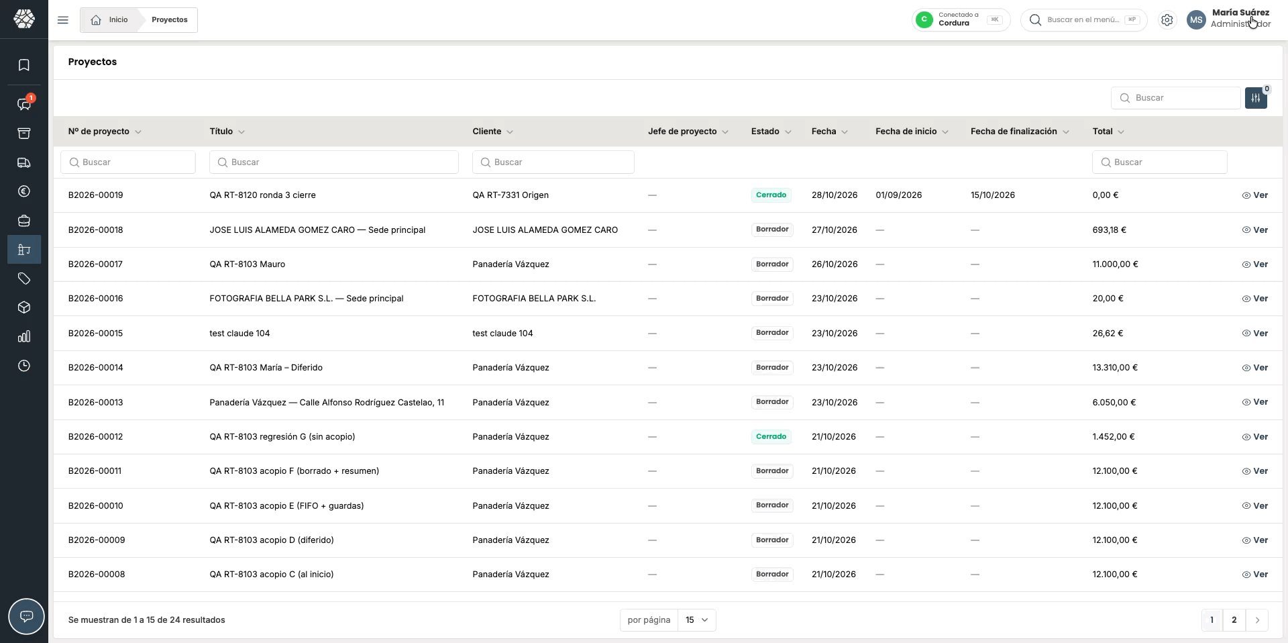Select the projects crane sidebar icon
1288x643 pixels.
click(x=24, y=250)
